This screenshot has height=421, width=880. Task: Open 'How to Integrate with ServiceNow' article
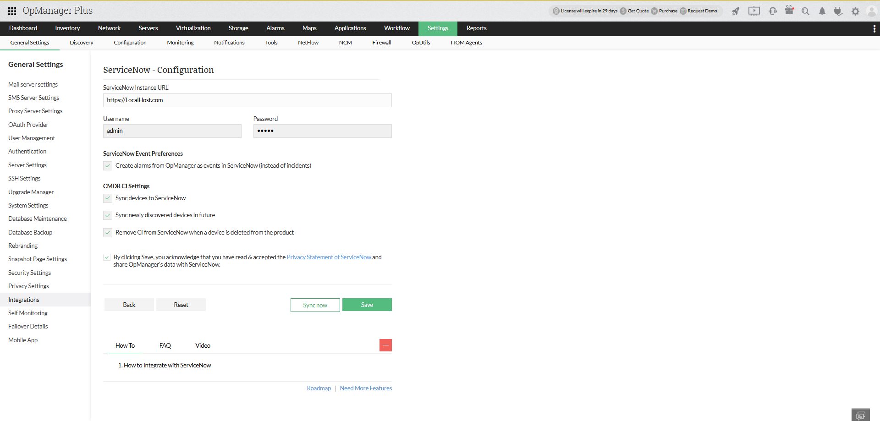167,366
